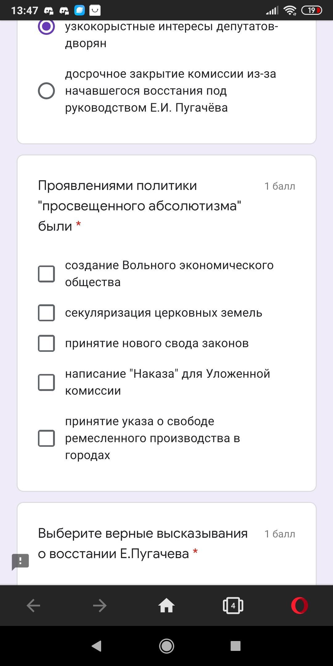Tap the browser back arrow
This screenshot has width=333, height=666.
[x=33, y=606]
